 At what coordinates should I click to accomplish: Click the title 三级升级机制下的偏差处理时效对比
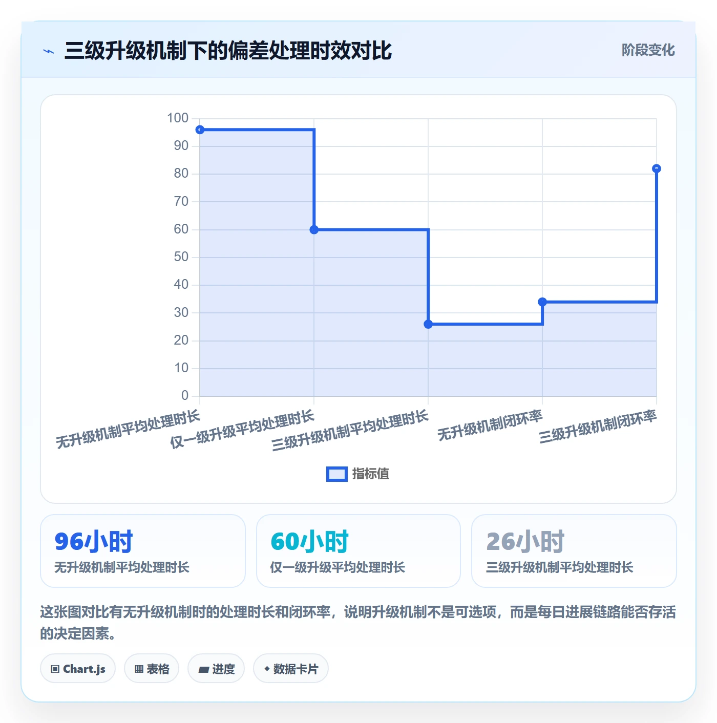(228, 51)
